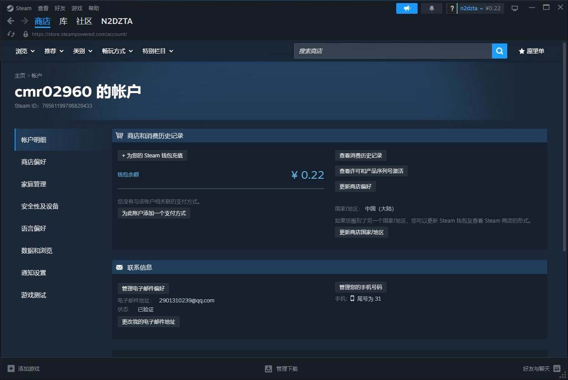Click 管理电子邮件偏好 button
568x380 pixels.
(x=143, y=289)
